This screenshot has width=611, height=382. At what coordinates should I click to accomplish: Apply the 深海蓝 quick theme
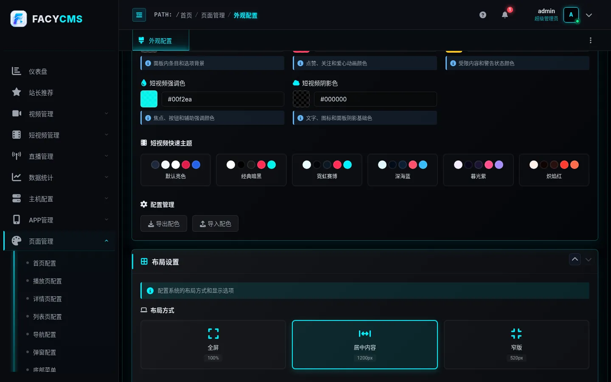click(403, 170)
